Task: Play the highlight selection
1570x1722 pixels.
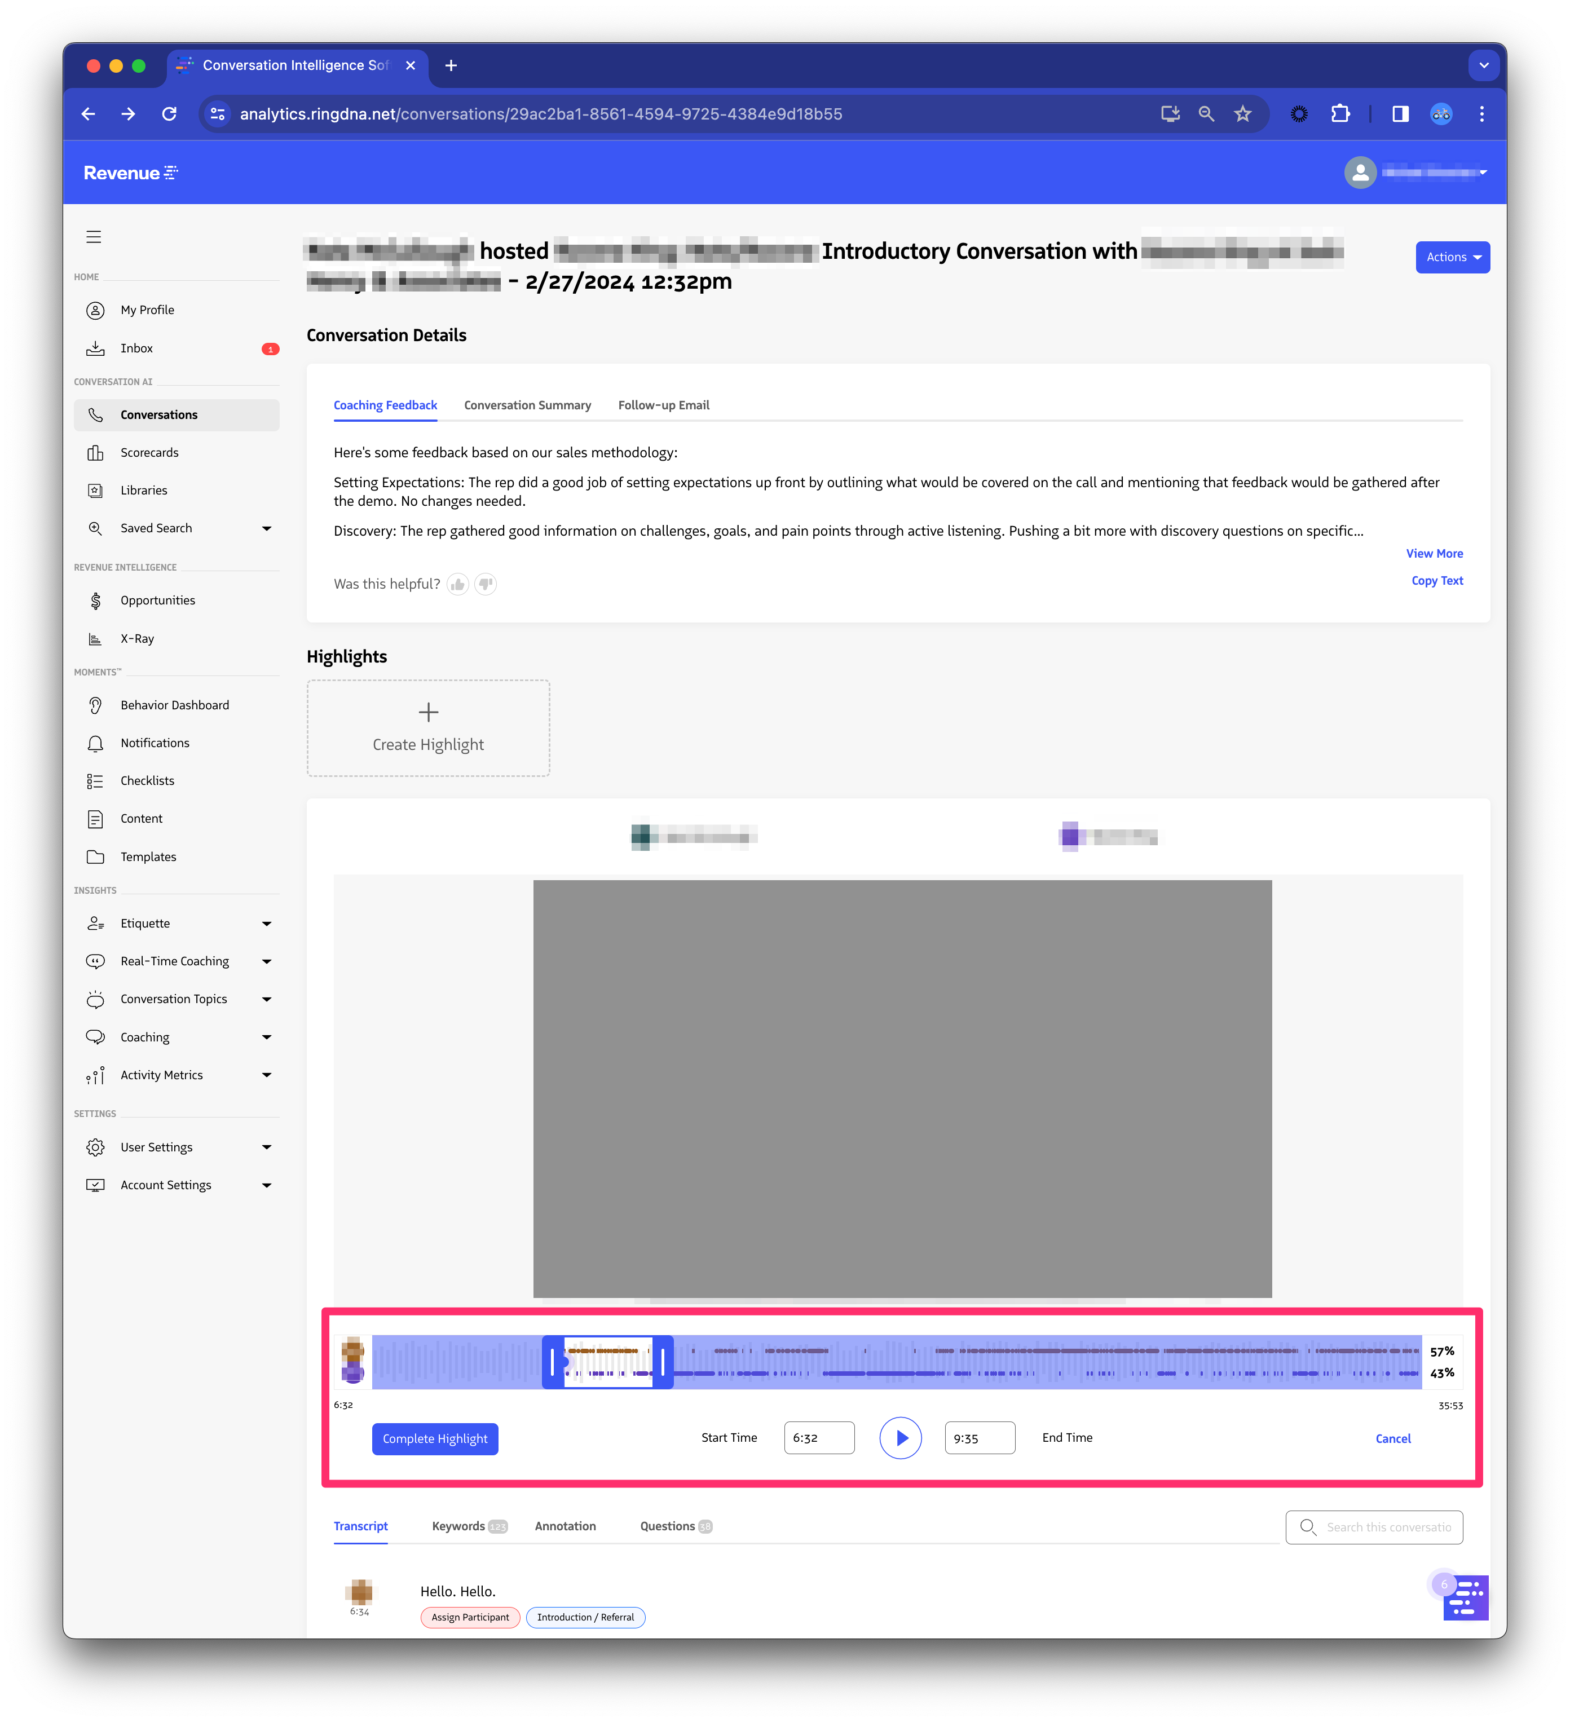Action: point(900,1438)
